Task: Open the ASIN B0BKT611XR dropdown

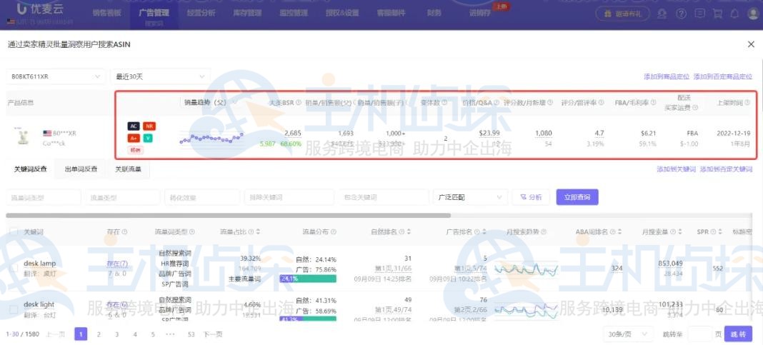Action: click(56, 77)
